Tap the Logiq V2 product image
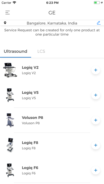 [10, 70]
